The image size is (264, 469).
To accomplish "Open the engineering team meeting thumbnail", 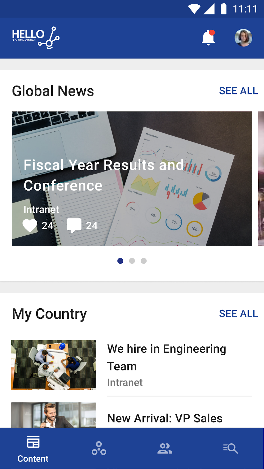I will pos(54,365).
